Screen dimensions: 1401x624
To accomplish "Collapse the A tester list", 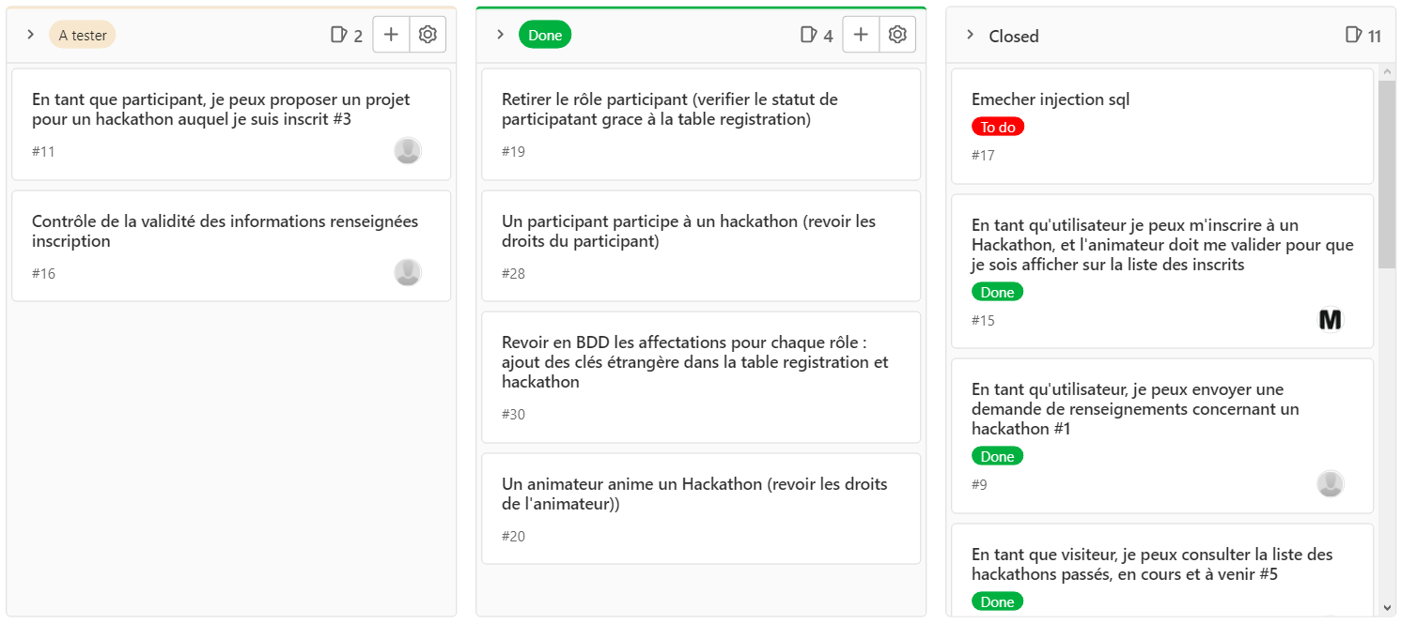I will point(31,35).
